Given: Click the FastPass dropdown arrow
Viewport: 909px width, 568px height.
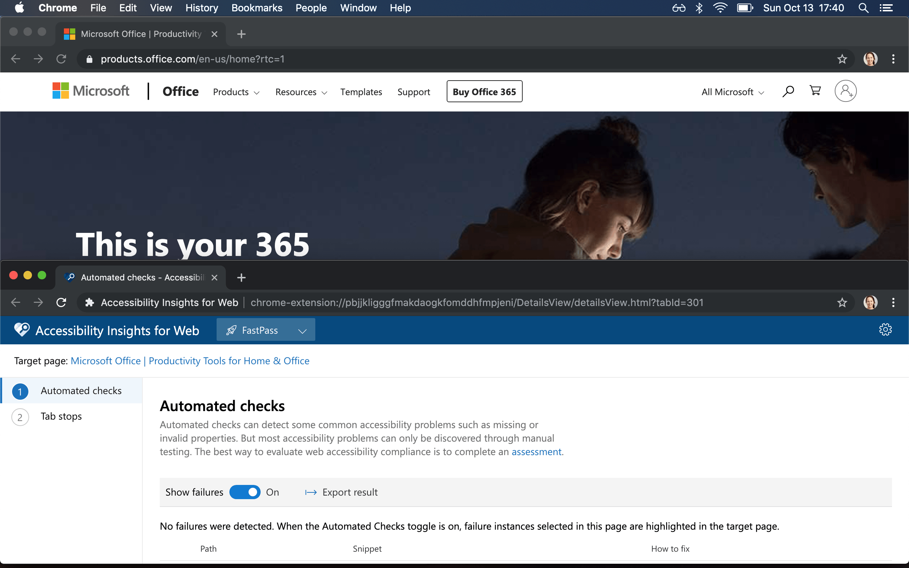Looking at the screenshot, I should [x=302, y=331].
